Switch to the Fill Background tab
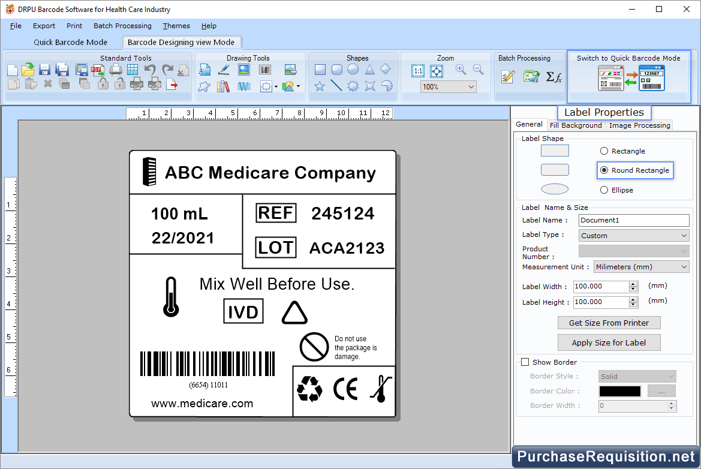 576,125
